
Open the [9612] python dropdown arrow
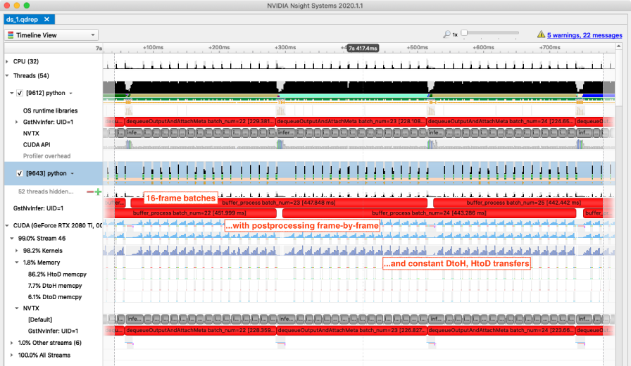(x=71, y=94)
